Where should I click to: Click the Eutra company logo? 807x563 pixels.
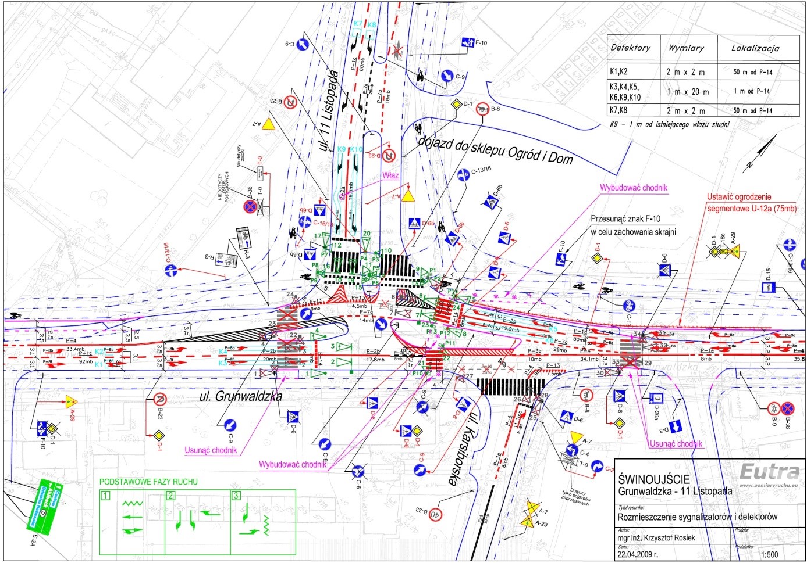tap(770, 471)
